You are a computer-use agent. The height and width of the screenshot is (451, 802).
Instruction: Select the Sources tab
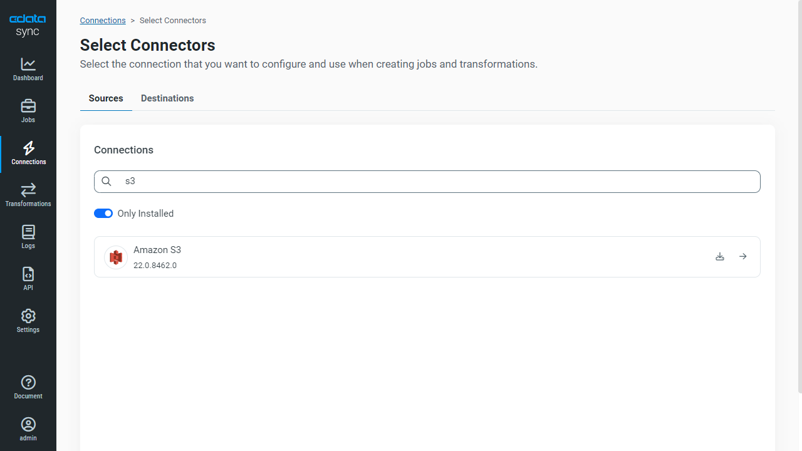tap(106, 98)
